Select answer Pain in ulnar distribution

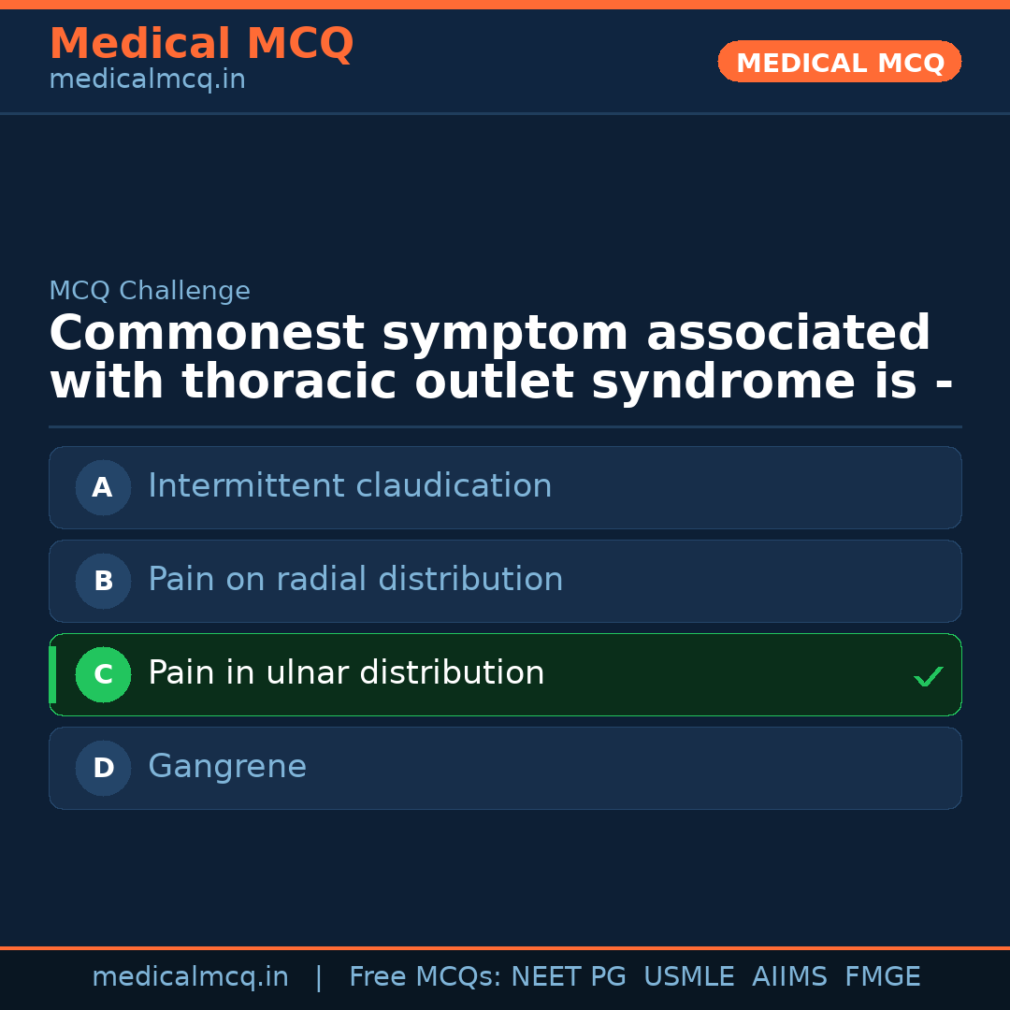(346, 673)
